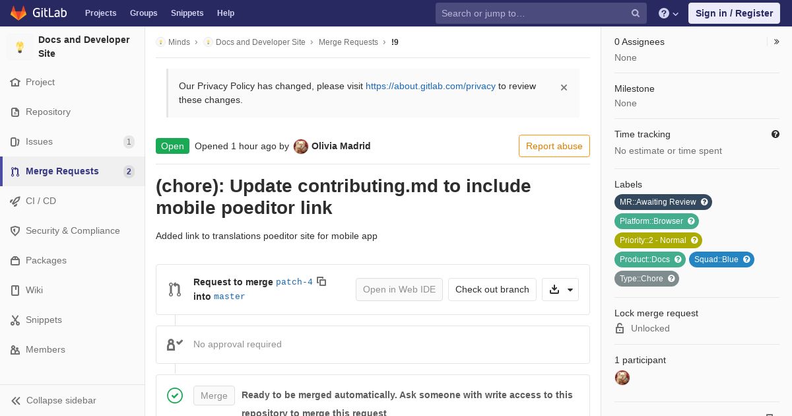Collapse the left sidebar
Viewport: 792px width, 416px height.
[54, 400]
